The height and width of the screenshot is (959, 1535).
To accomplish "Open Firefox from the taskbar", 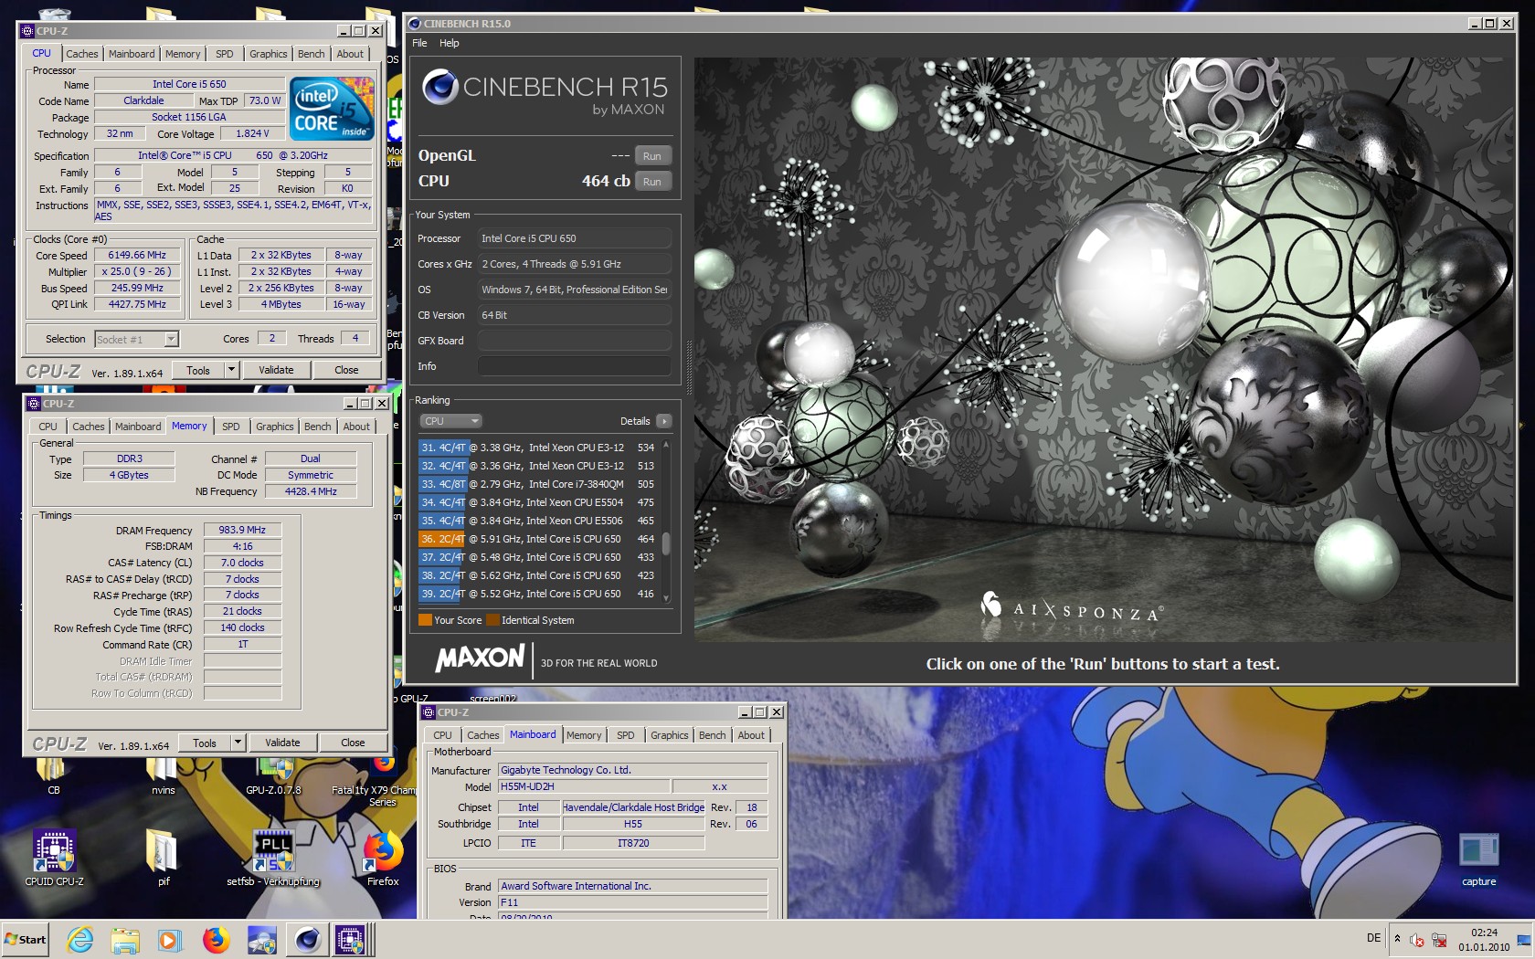I will pos(216,939).
